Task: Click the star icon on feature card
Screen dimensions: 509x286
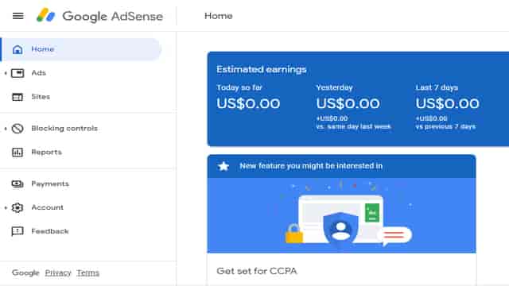Action: pyautogui.click(x=223, y=166)
